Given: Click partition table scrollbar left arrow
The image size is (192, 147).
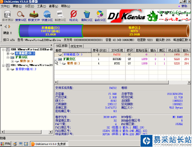Looking at the screenshot, I should pos(56,82).
